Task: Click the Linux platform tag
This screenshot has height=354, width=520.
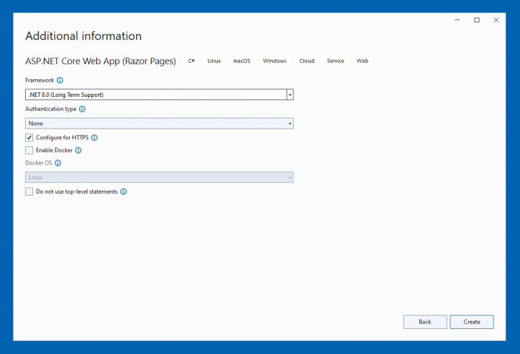Action: tap(214, 61)
